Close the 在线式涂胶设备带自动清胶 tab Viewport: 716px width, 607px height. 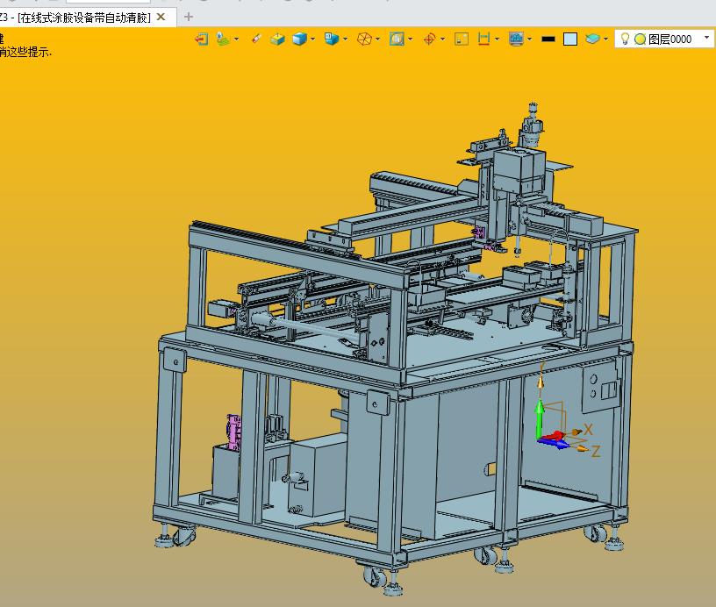click(x=161, y=18)
